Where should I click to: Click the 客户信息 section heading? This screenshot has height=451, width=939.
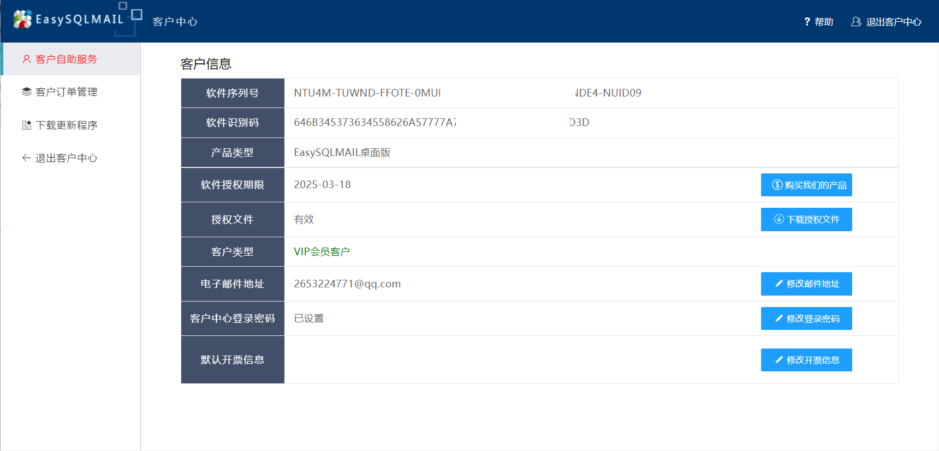206,64
